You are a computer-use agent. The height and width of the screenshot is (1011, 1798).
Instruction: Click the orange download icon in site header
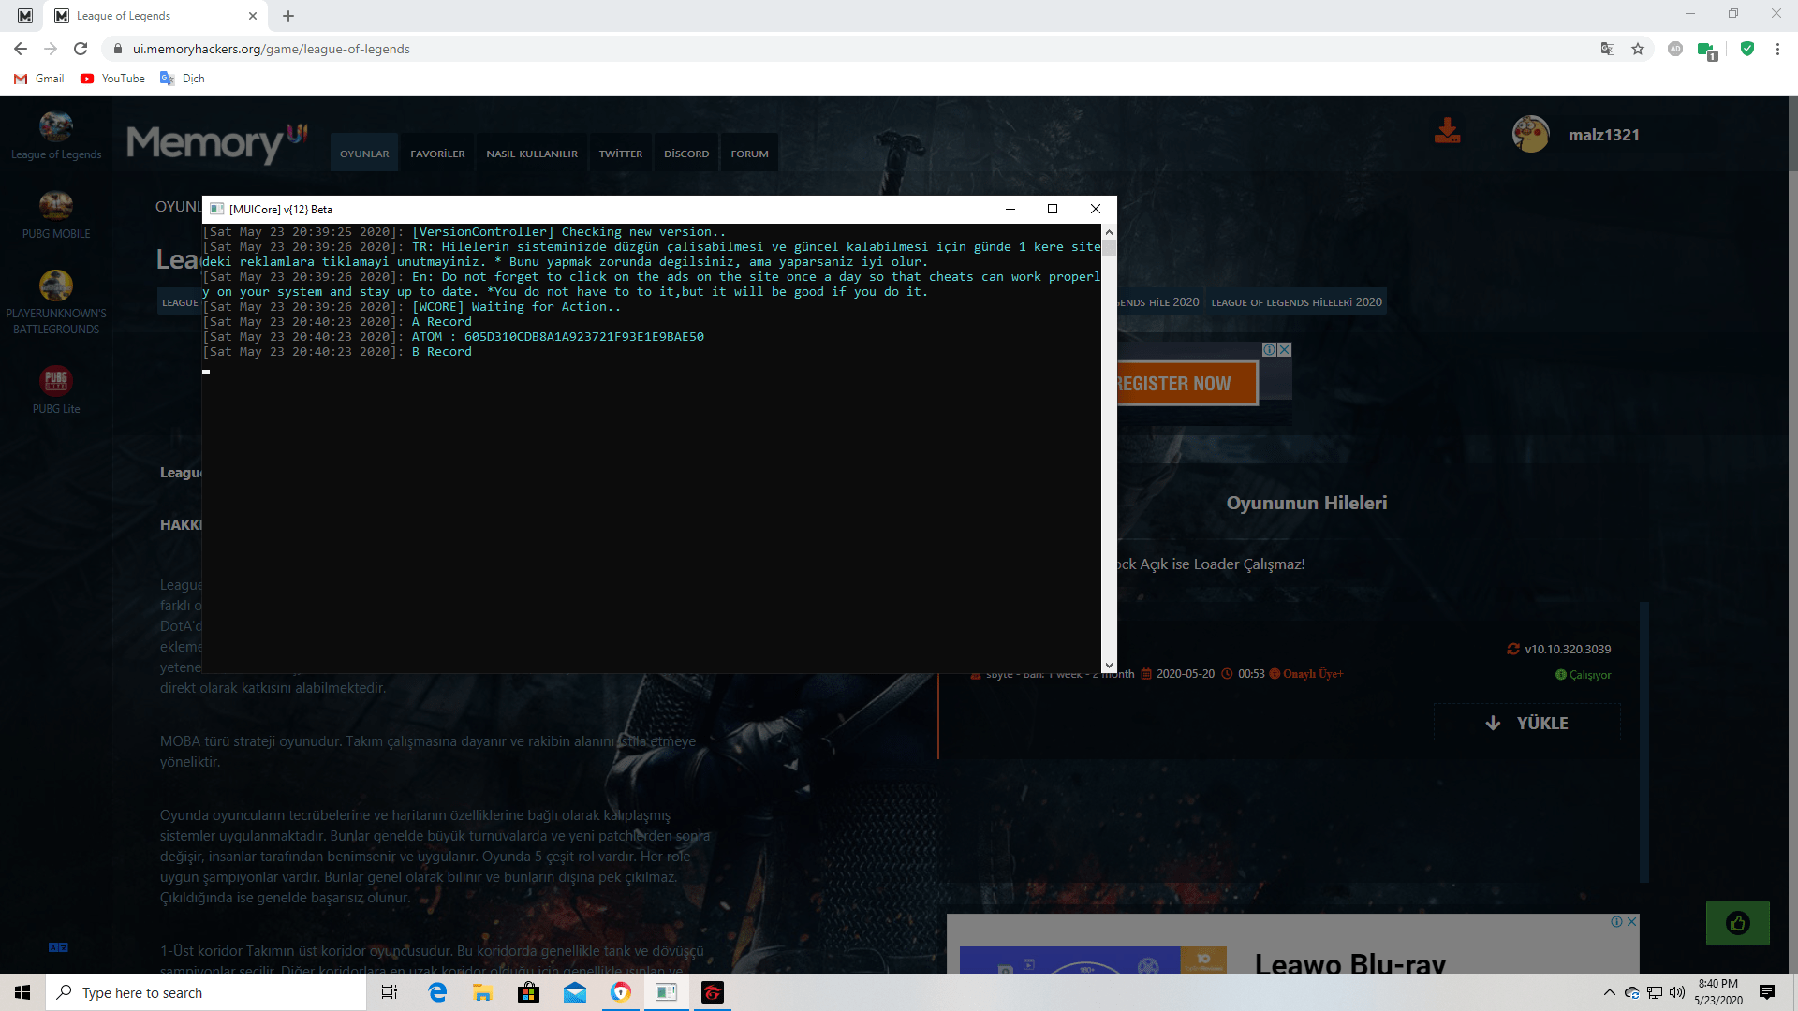tap(1447, 131)
